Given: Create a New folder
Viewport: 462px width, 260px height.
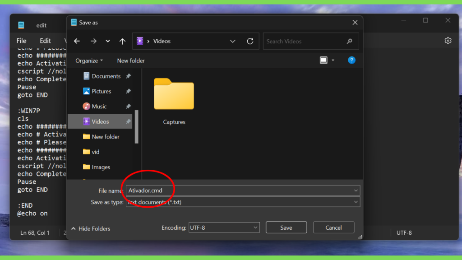Looking at the screenshot, I should pyautogui.click(x=131, y=61).
